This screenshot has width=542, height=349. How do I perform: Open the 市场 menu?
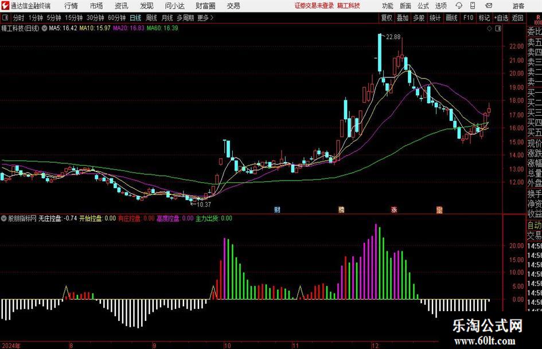(96, 6)
